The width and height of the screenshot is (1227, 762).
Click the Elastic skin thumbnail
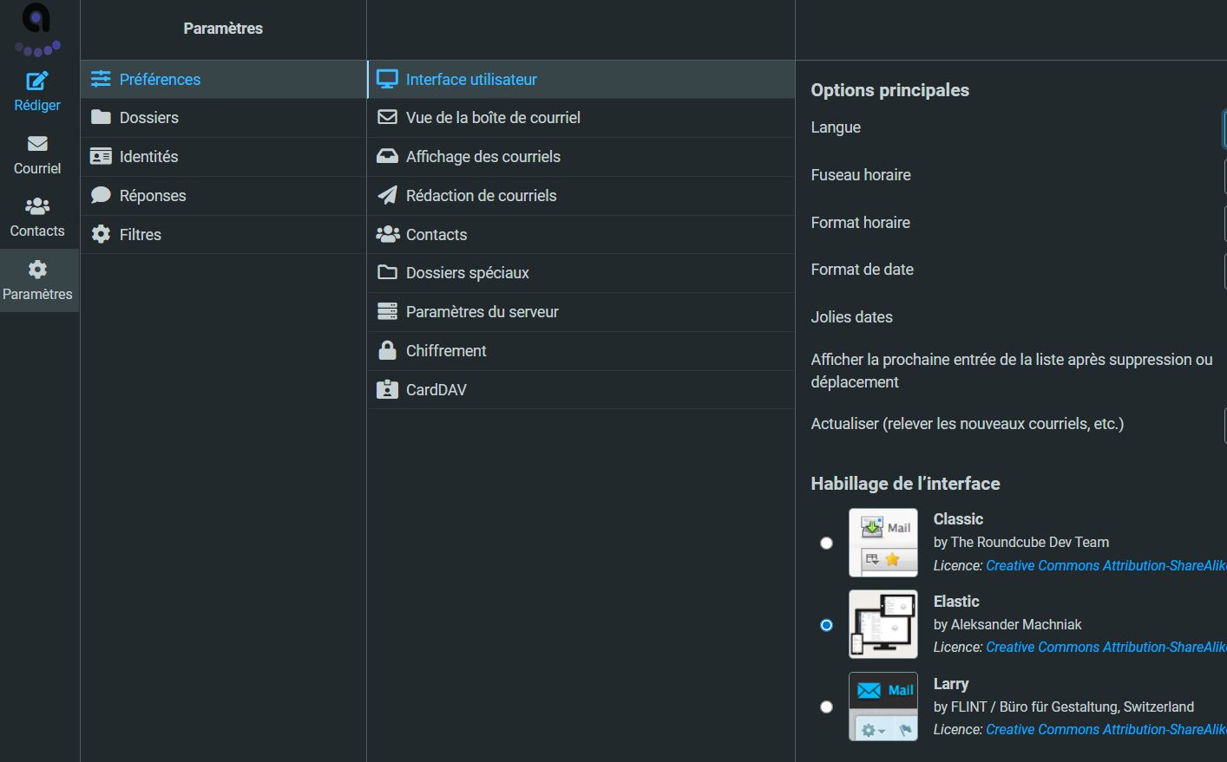click(883, 624)
